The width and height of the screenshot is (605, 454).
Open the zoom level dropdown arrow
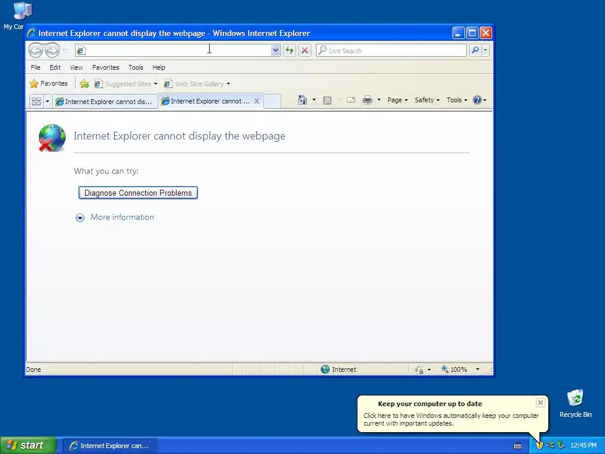(477, 369)
